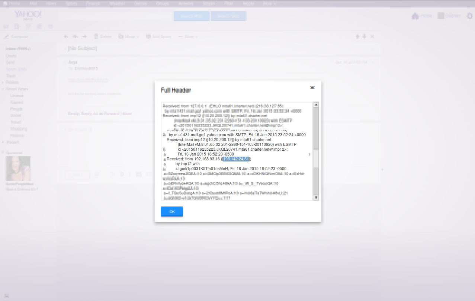Select the Unread smart view
The image size is (475, 301).
click(17, 96)
